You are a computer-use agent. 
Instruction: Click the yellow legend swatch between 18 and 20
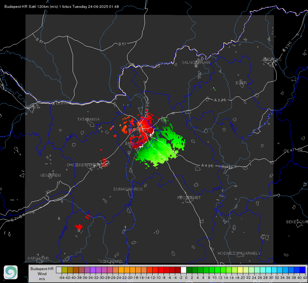click(240, 270)
